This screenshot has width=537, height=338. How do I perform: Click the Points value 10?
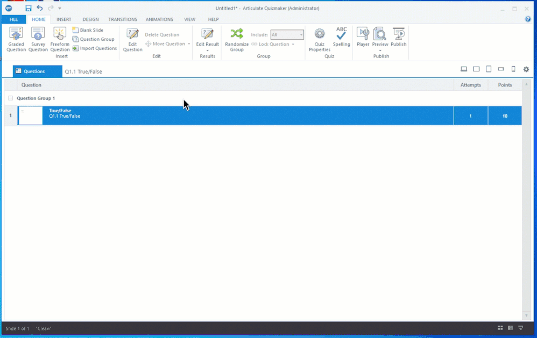coord(505,116)
